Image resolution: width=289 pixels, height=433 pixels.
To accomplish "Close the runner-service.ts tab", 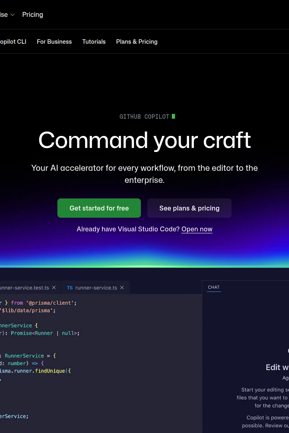I will (122, 287).
